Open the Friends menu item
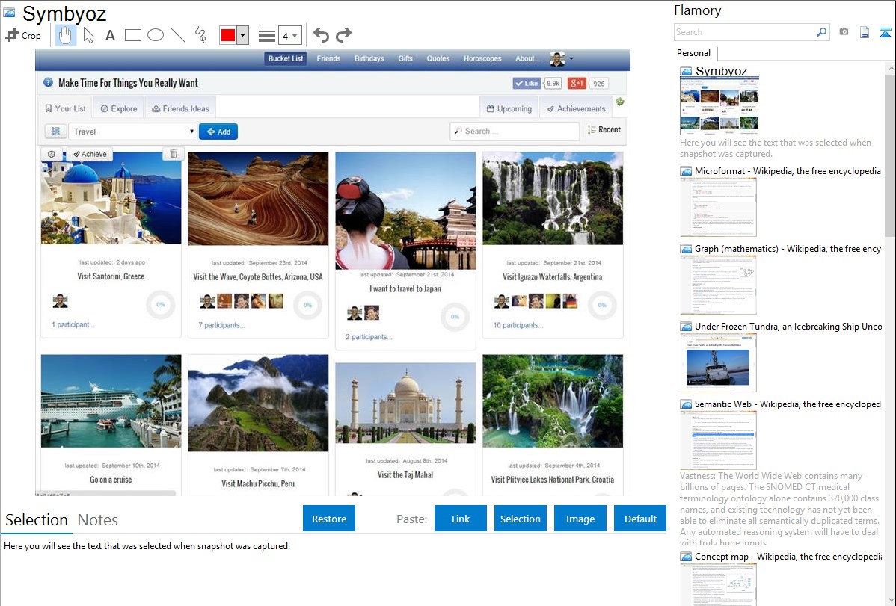This screenshot has width=896, height=606. tap(328, 58)
